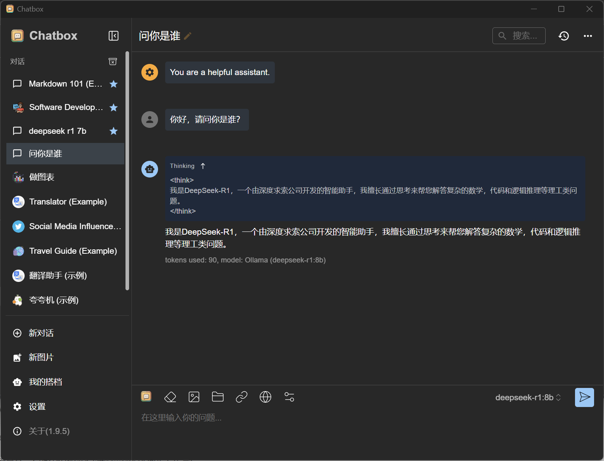Open 翻译助手 (示例) conversation
604x461 pixels.
click(x=66, y=276)
